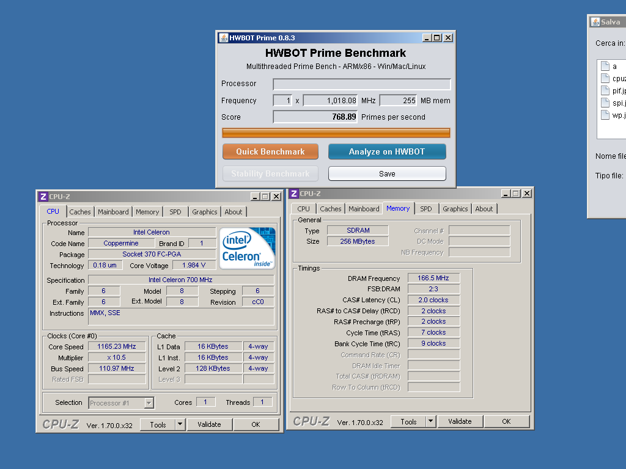Switch to CPU tab in right CPU-Z window
The image size is (626, 469).
[x=303, y=209]
